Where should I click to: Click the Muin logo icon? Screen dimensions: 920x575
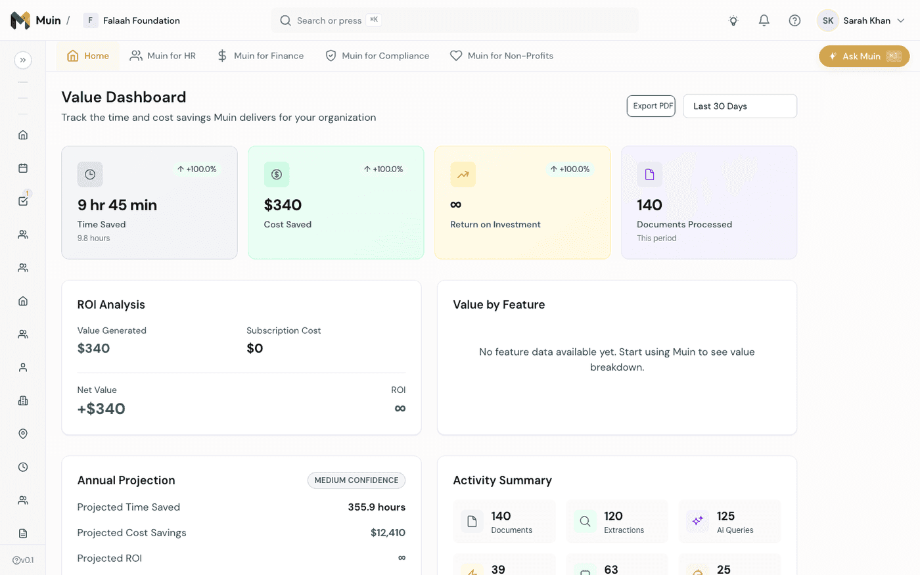click(x=20, y=20)
